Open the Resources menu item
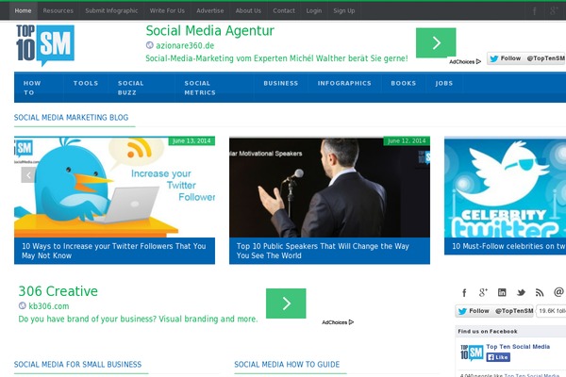 pos(58,10)
